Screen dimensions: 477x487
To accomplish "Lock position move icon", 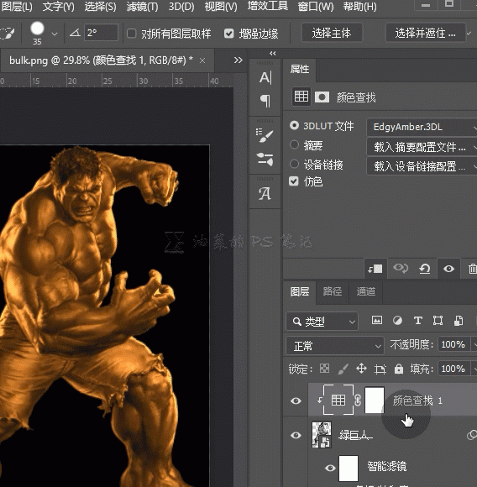I will 361,369.
